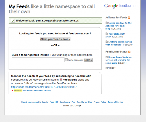Focus the blog or feed address field
The height and width of the screenshot is (122, 146).
[x=38, y=60]
